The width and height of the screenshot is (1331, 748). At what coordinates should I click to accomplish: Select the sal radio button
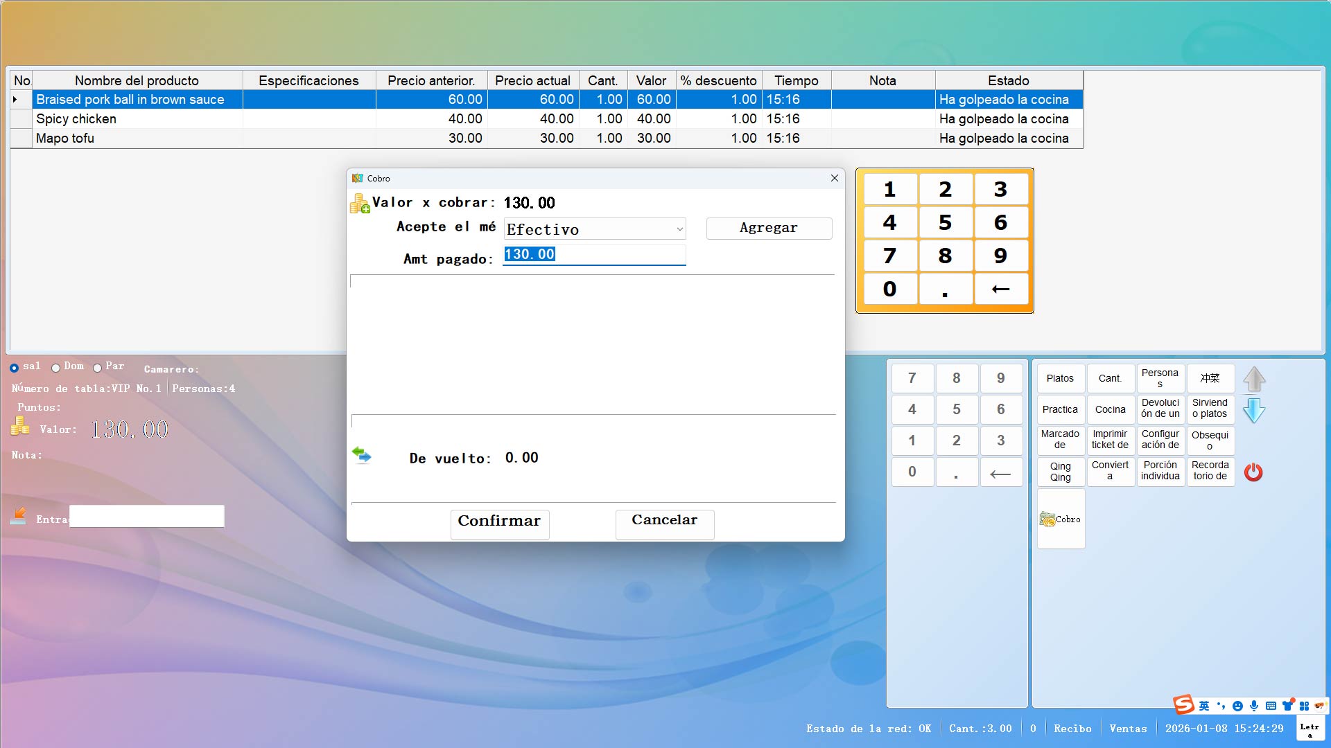[14, 368]
